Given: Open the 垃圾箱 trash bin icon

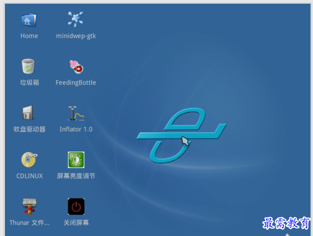Looking at the screenshot, I should coord(28,66).
